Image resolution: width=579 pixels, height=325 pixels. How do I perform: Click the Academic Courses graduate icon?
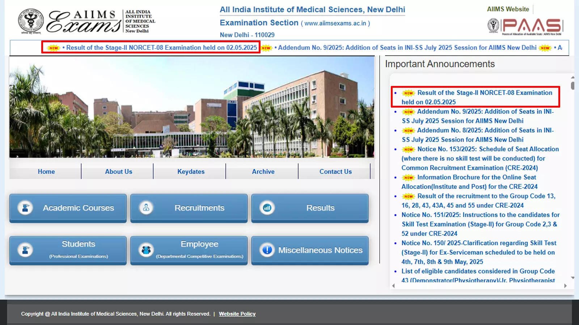[x=25, y=208]
